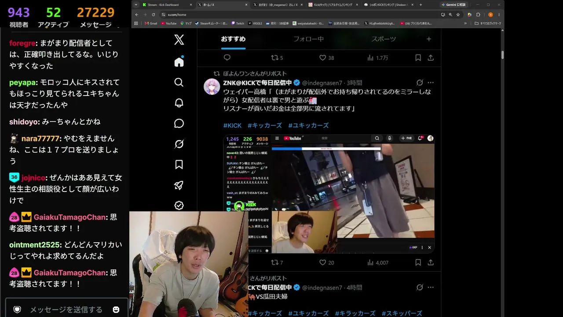The image size is (563, 317).
Task: Open the ZNK profile avatar
Action: tap(212, 87)
